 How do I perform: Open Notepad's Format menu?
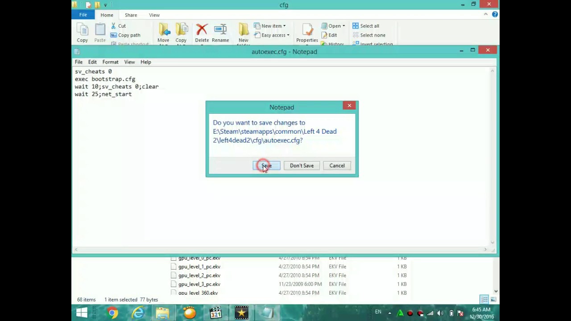coord(110,62)
